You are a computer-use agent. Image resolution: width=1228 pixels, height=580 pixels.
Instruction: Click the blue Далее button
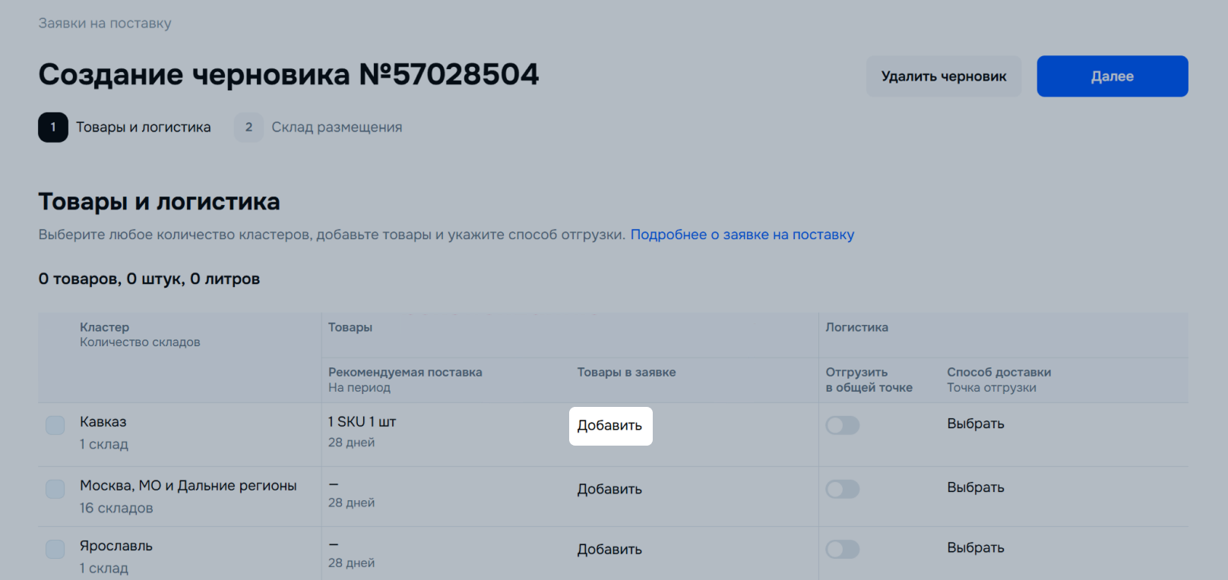1112,76
